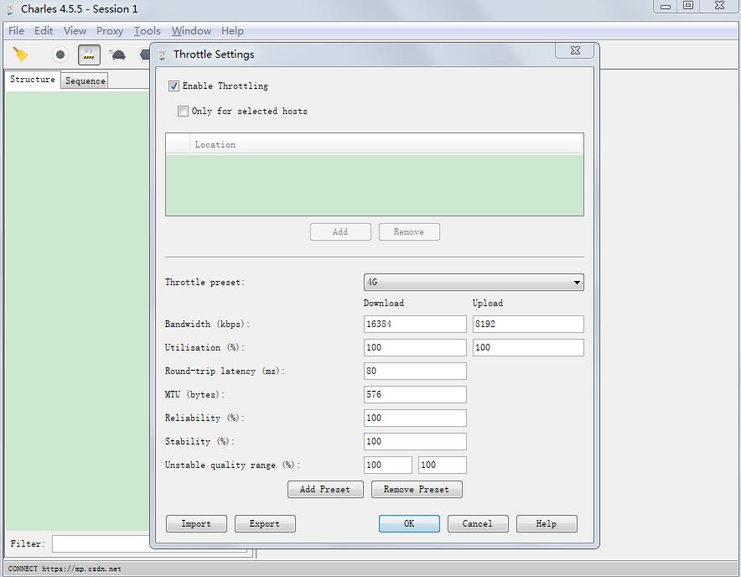Screen dimensions: 741x577
Task: Switch to the Sequence tab
Action: 85,81
